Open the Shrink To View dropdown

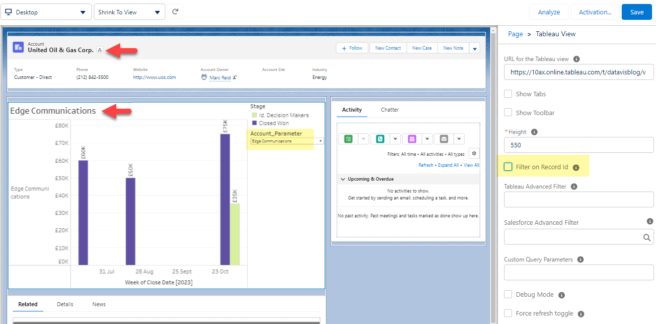click(x=130, y=12)
